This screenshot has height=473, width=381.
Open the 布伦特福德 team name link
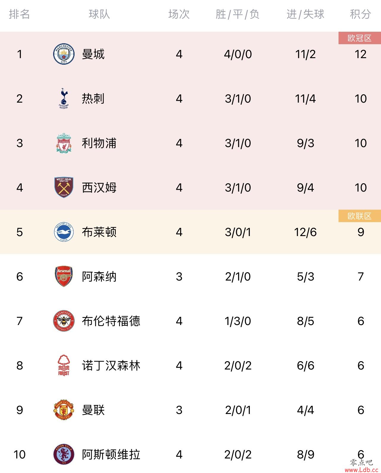tap(111, 321)
